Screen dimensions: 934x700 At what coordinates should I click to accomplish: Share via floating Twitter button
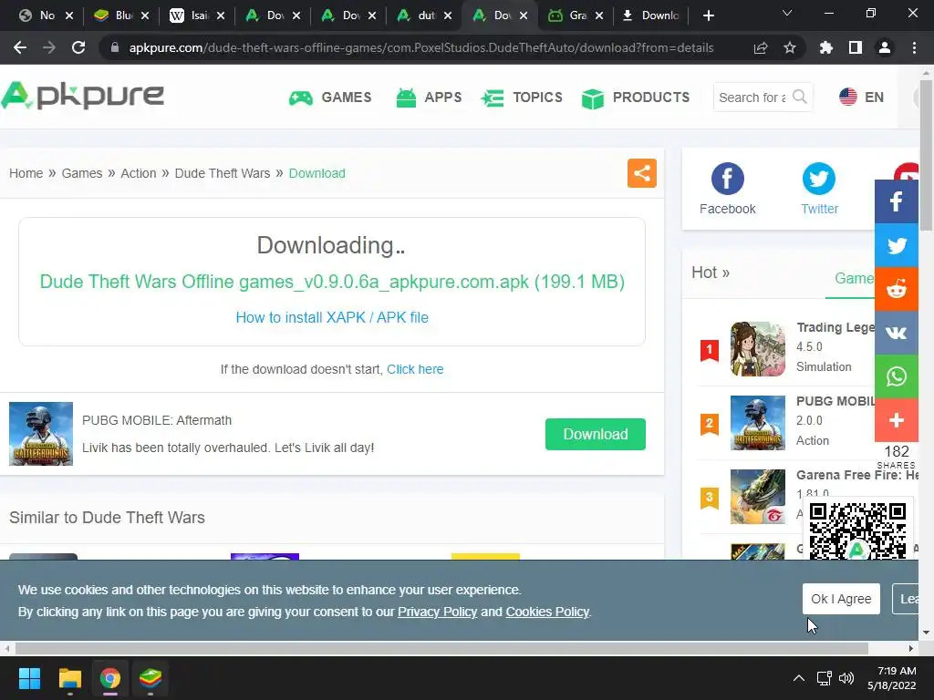[x=897, y=245]
